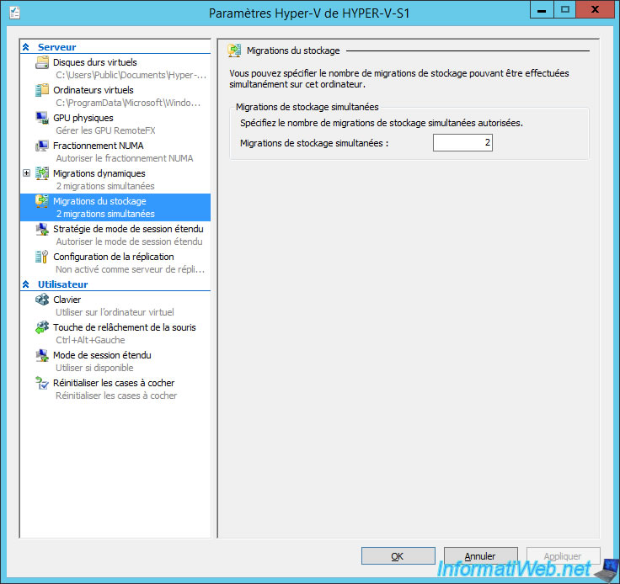
Task: Click the Annuler button
Action: [480, 555]
